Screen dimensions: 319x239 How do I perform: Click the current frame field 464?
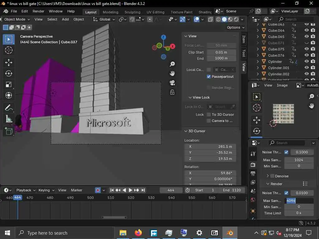171,190
